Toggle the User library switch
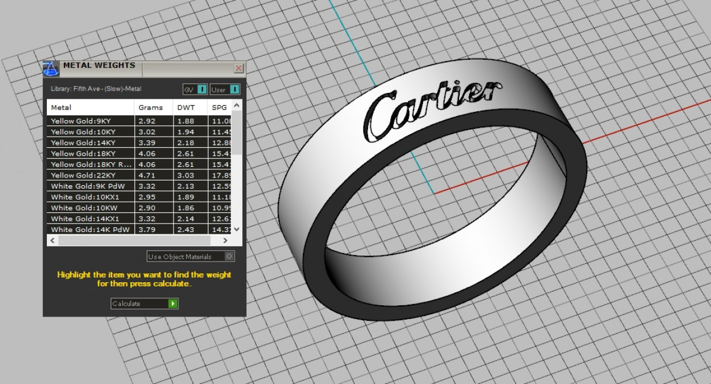The image size is (711, 384). 234,89
